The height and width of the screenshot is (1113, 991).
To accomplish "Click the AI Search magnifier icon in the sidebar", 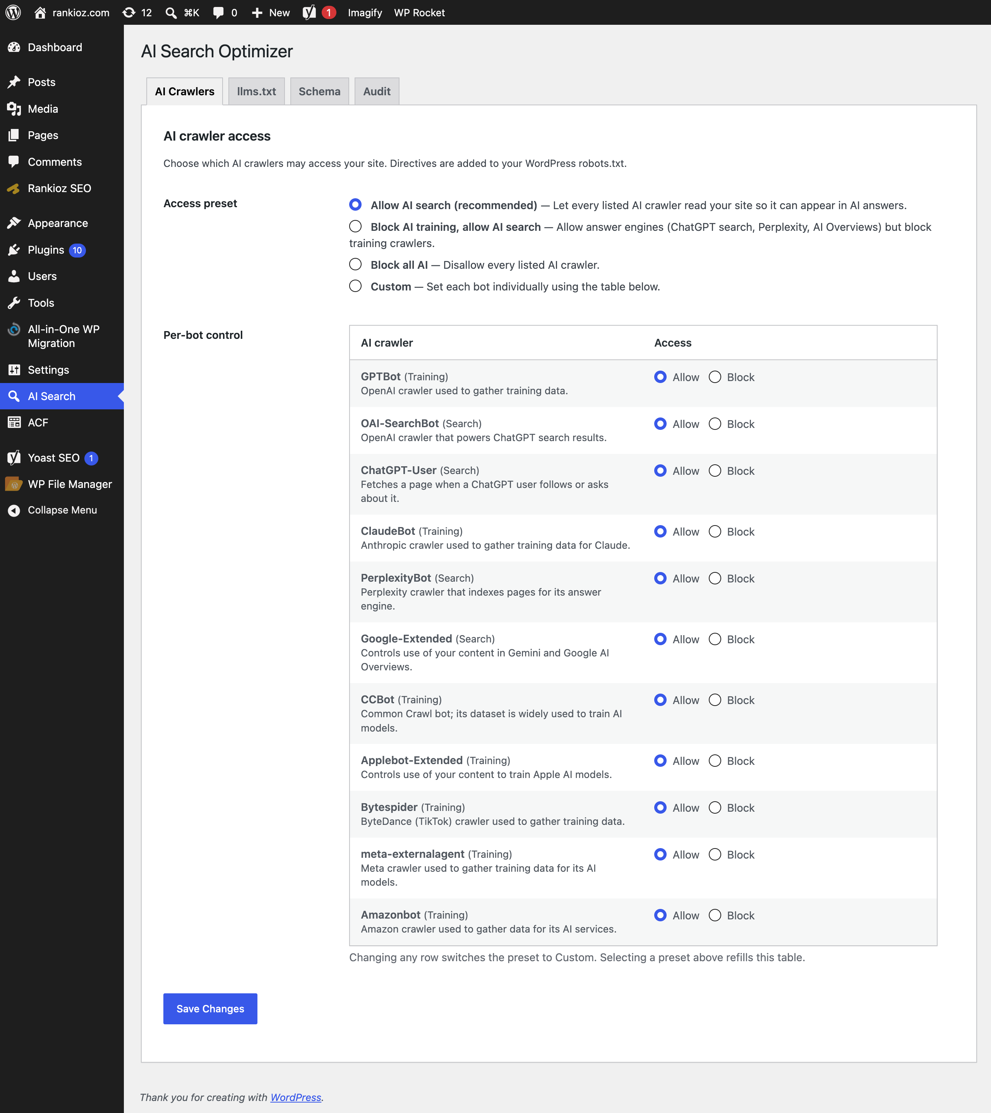I will point(14,396).
